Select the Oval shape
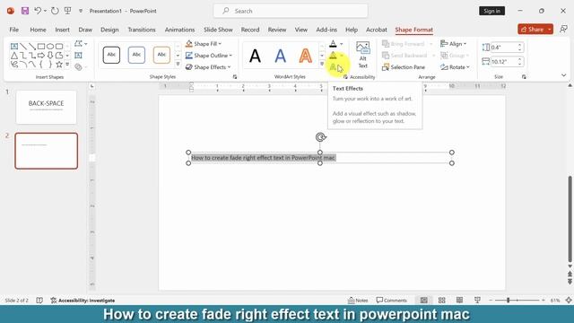574x323 pixels. [x=50, y=46]
